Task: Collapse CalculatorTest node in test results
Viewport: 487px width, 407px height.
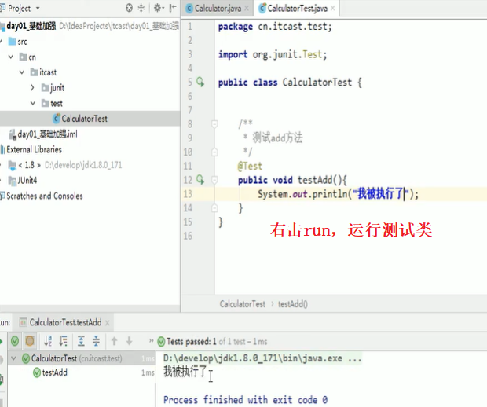Action: click(x=13, y=358)
